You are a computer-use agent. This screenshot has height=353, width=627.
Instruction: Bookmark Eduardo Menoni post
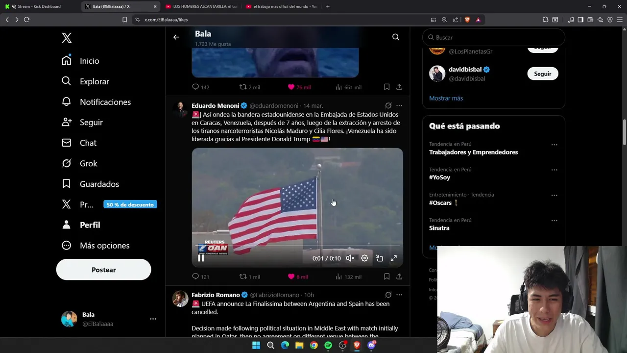coord(386,277)
